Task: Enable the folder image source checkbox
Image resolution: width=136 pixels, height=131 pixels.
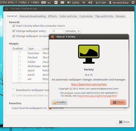Action: (x=19, y=61)
